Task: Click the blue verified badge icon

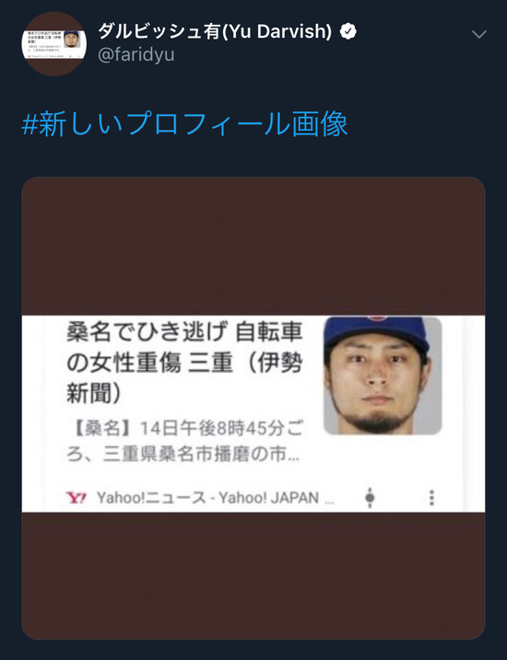Action: [348, 31]
